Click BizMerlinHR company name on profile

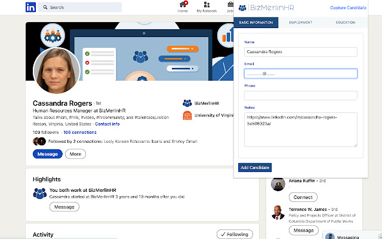click(207, 103)
